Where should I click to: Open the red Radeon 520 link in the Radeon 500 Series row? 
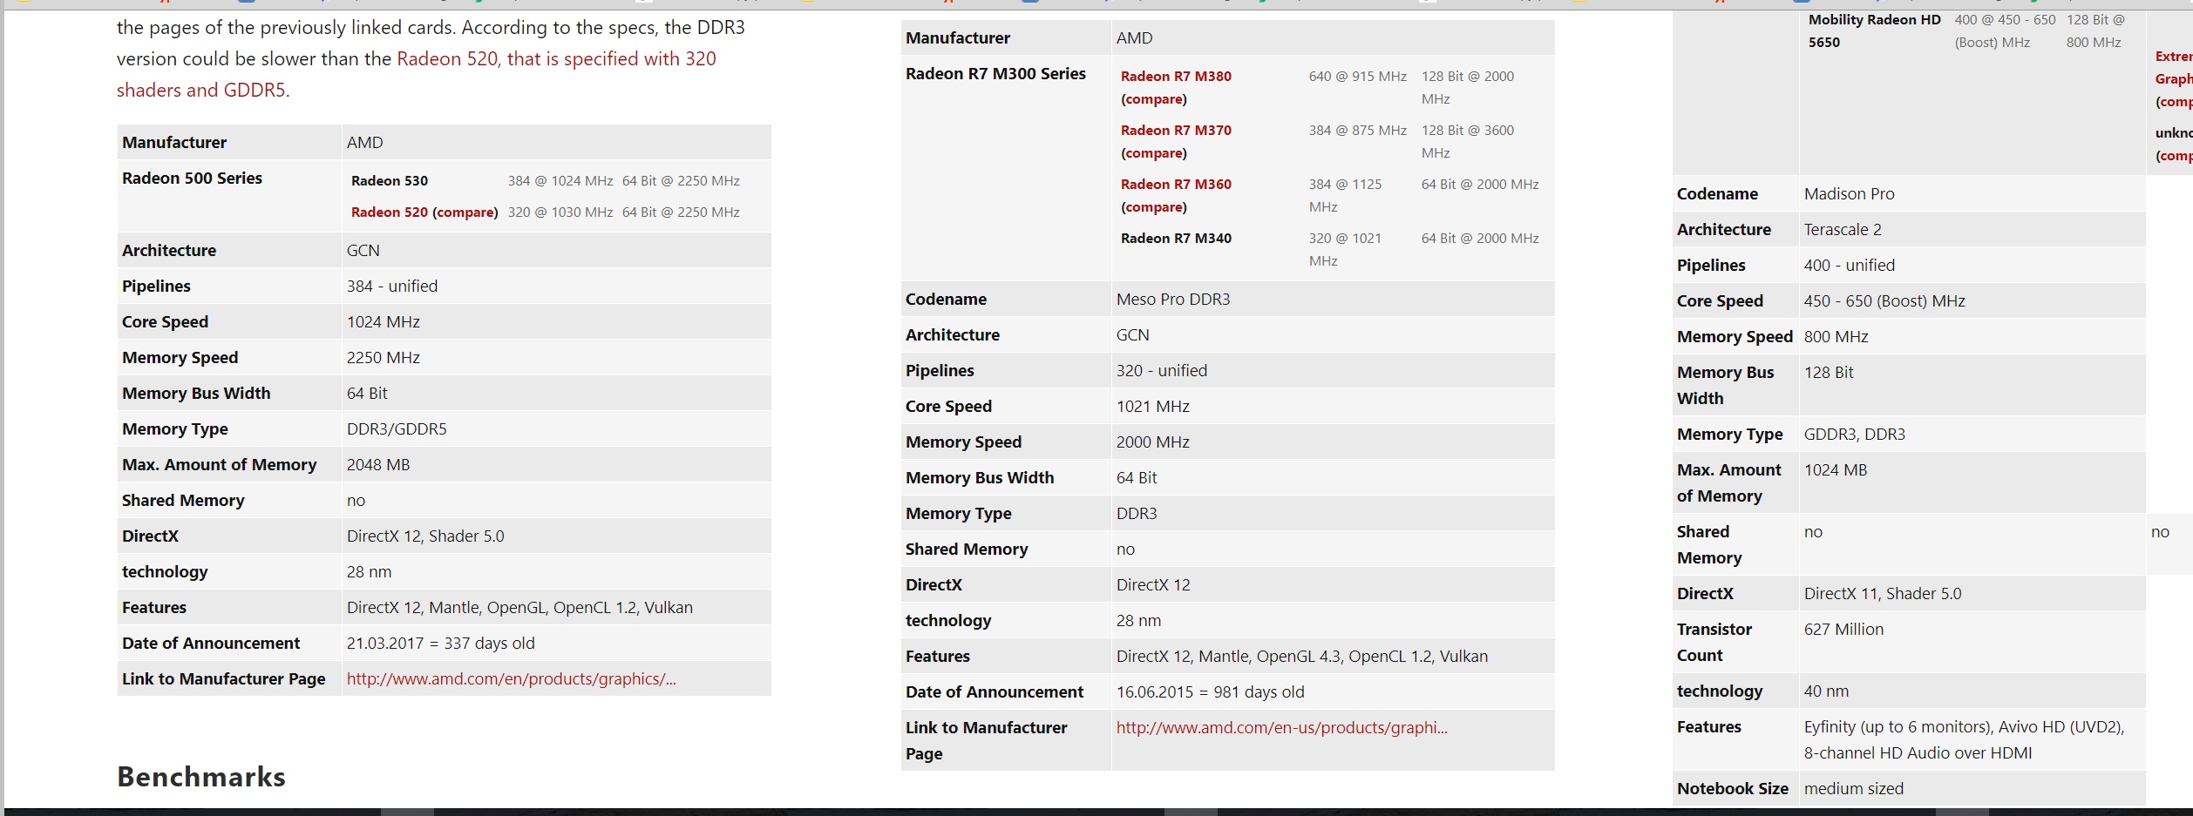click(x=390, y=212)
